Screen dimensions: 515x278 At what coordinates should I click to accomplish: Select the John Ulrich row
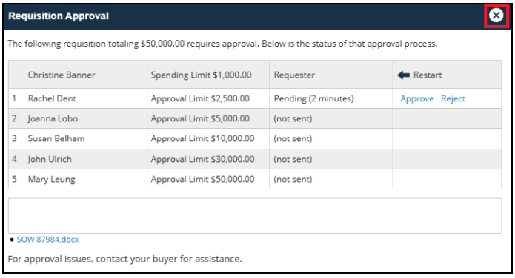[255, 159]
